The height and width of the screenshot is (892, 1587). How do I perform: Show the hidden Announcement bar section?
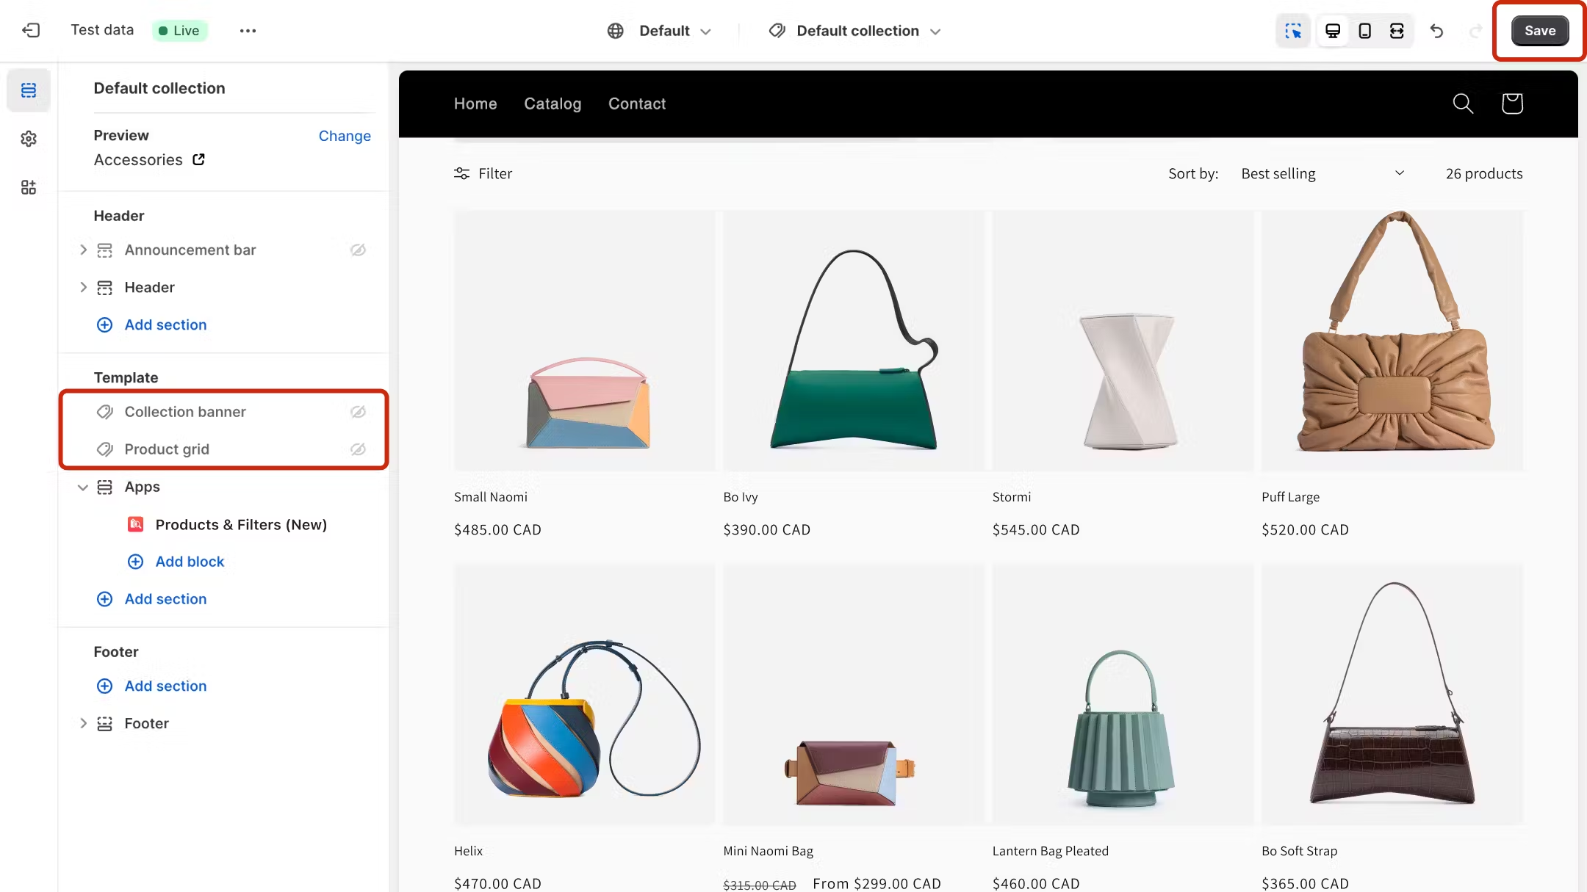358,250
